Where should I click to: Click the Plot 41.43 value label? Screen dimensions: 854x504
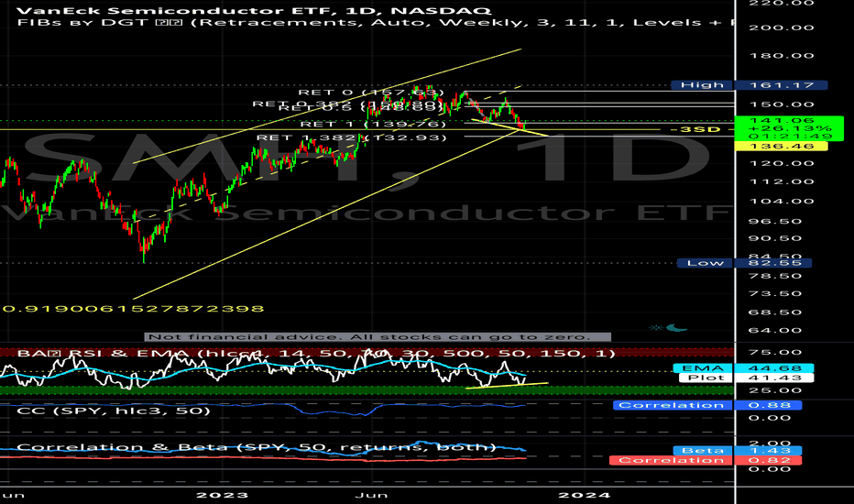click(x=747, y=378)
